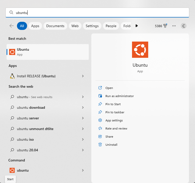Switch to the Apps filter tab
Screen dimensions: 195x183
pyautogui.click(x=35, y=26)
